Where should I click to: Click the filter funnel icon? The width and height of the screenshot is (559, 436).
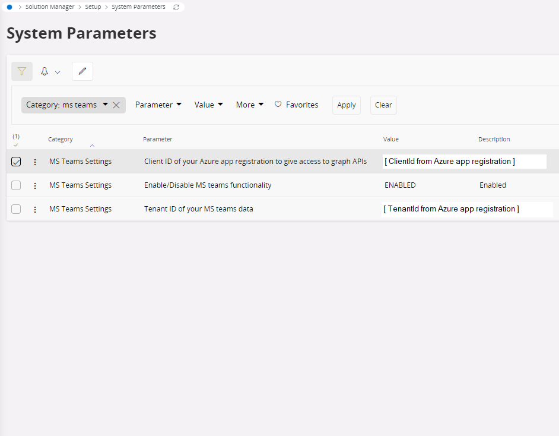(22, 71)
